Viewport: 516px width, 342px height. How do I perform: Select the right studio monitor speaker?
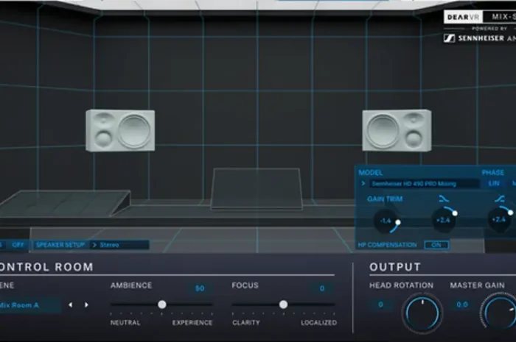pyautogui.click(x=397, y=131)
